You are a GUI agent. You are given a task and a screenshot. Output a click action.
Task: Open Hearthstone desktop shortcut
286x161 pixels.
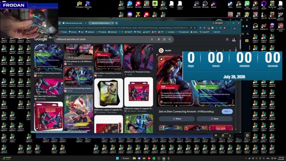click(x=147, y=4)
